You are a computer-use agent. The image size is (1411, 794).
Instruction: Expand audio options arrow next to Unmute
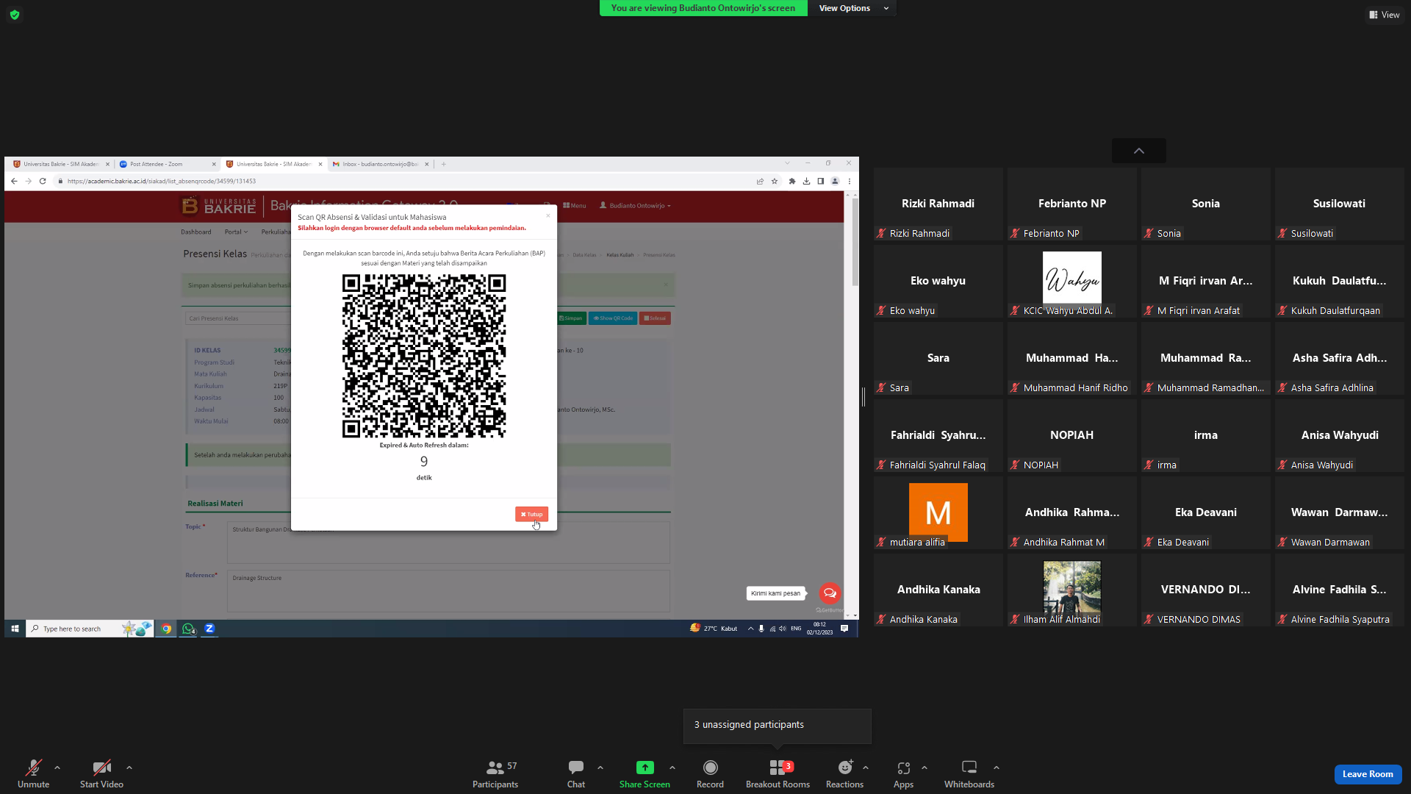click(x=57, y=768)
